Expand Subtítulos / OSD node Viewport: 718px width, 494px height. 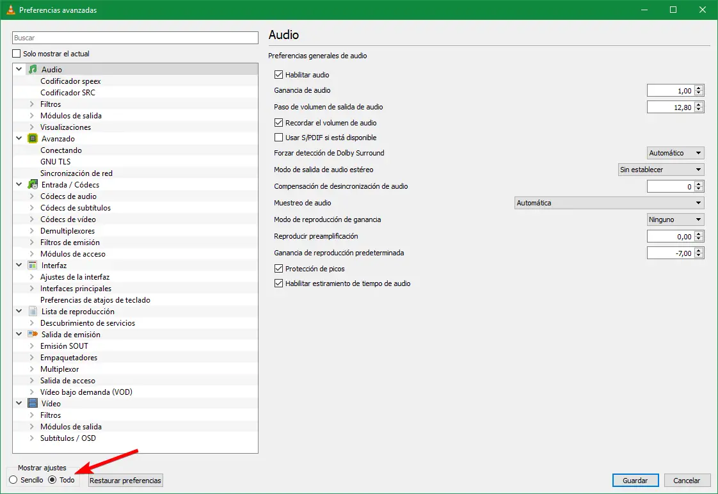(31, 438)
